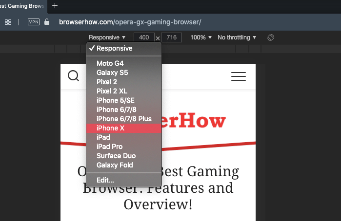Select the checked Responsive option
The width and height of the screenshot is (341, 221).
[114, 49]
